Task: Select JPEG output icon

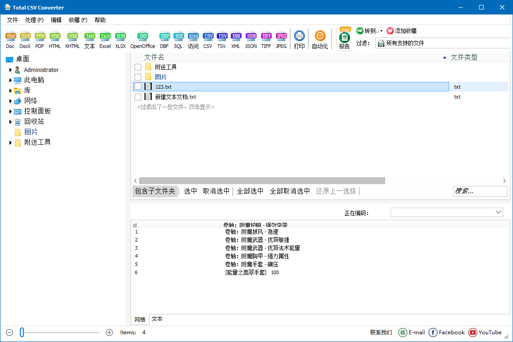Action: coord(281,40)
